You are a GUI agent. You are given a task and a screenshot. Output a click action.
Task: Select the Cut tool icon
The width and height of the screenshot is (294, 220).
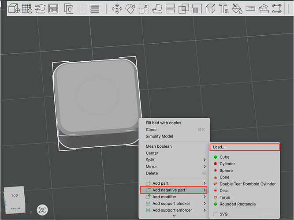click(x=210, y=9)
